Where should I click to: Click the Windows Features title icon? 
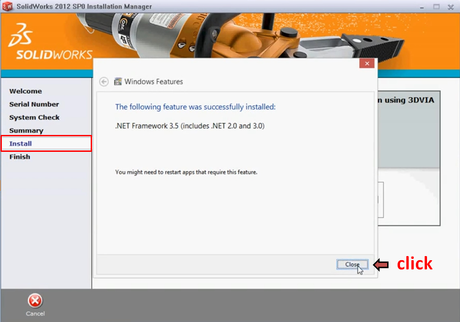coord(118,81)
